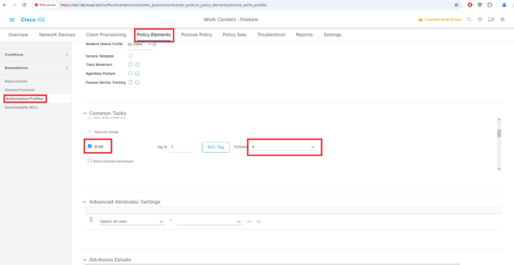
Task: Open the Reports tab
Action: click(304, 35)
